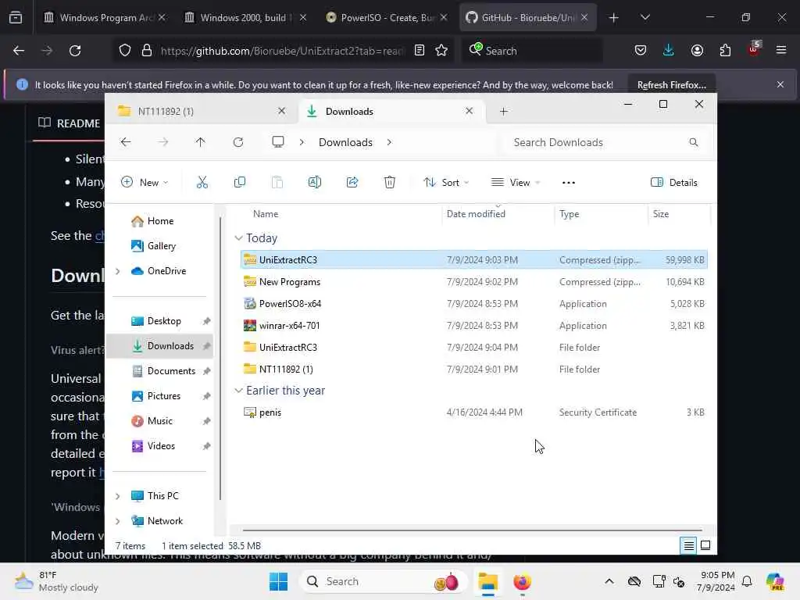
Task: Click the Rename icon in Explorer toolbar
Action: (x=315, y=182)
